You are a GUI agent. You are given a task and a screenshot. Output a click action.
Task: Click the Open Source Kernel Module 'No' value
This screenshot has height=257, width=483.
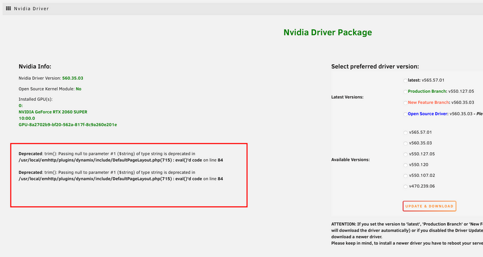point(79,89)
